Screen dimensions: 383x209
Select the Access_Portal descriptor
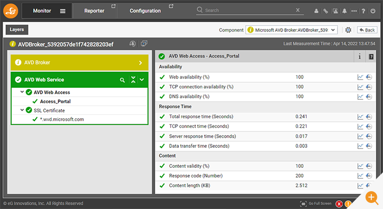(x=55, y=101)
